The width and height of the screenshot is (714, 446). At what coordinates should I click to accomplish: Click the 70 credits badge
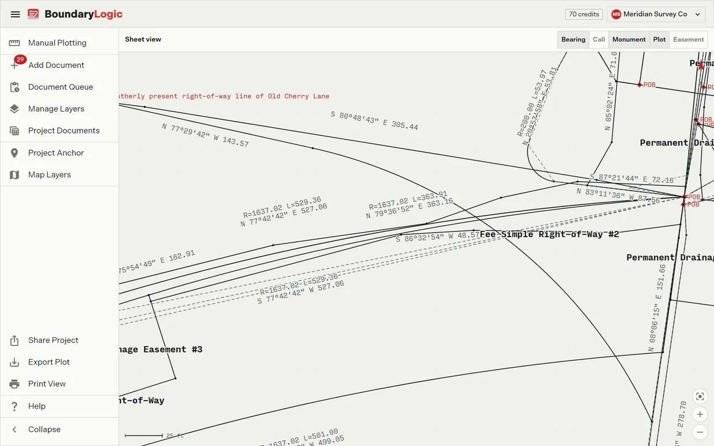pyautogui.click(x=584, y=14)
